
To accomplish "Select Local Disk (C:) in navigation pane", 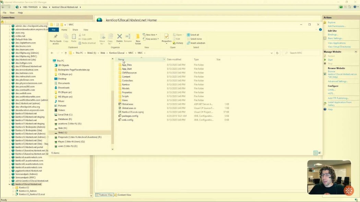I will (65, 115).
